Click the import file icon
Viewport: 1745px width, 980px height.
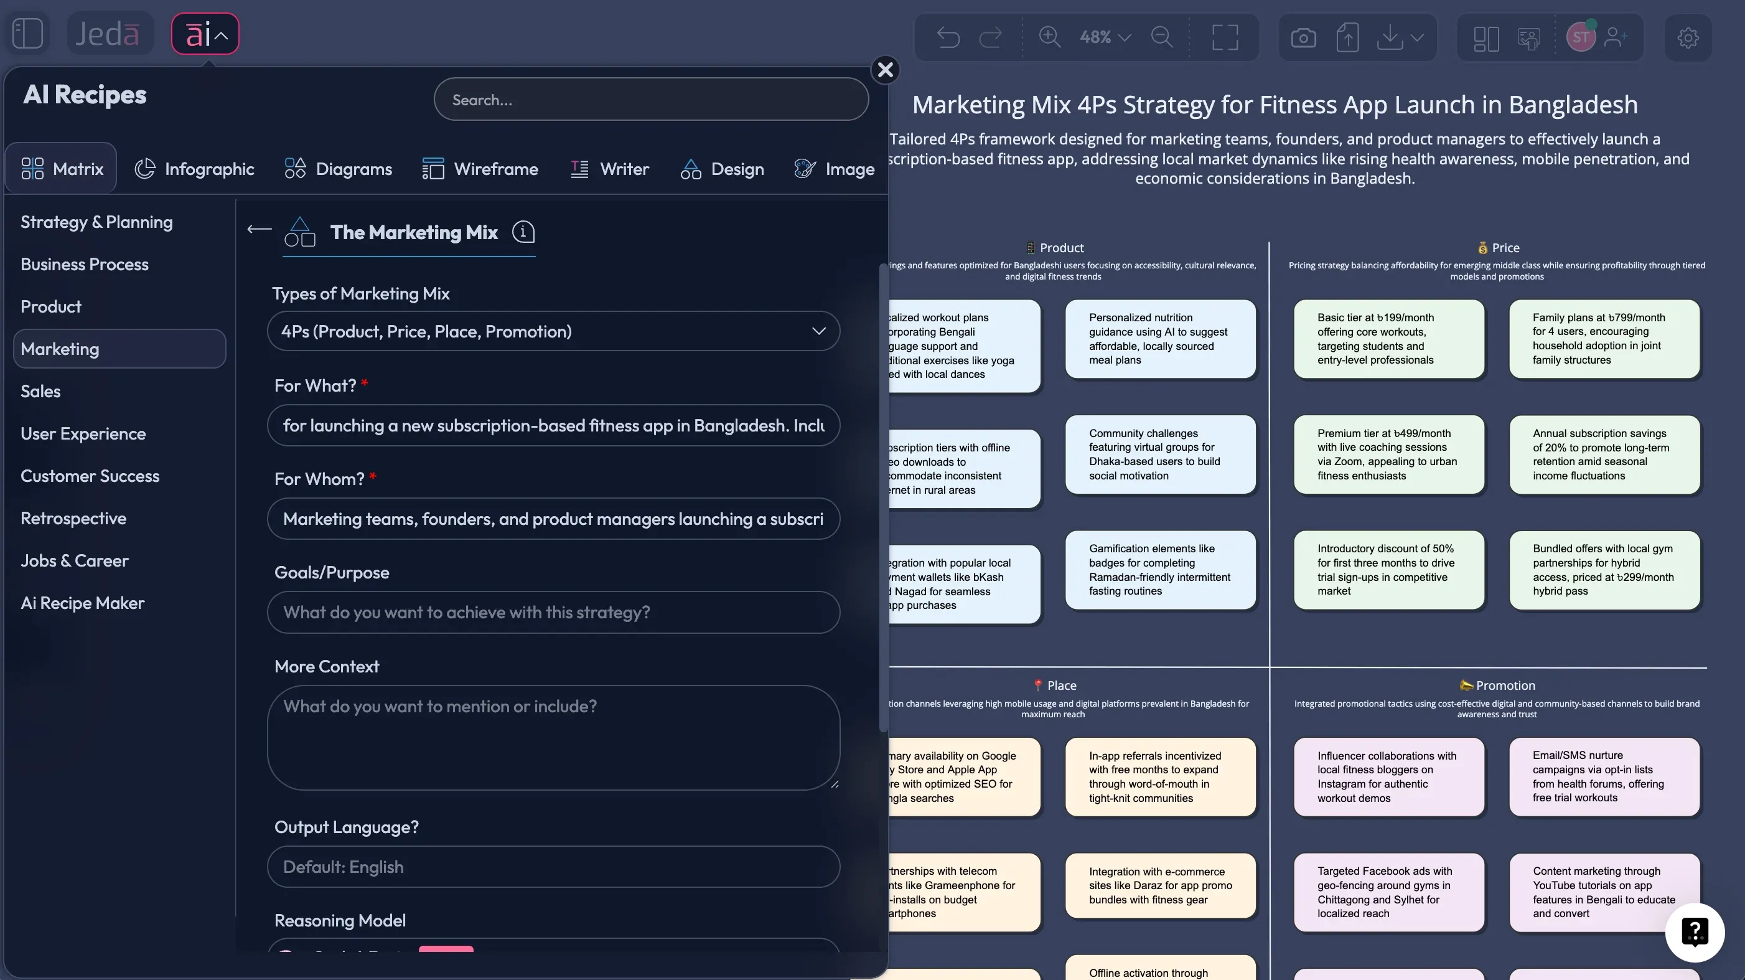tap(1347, 37)
